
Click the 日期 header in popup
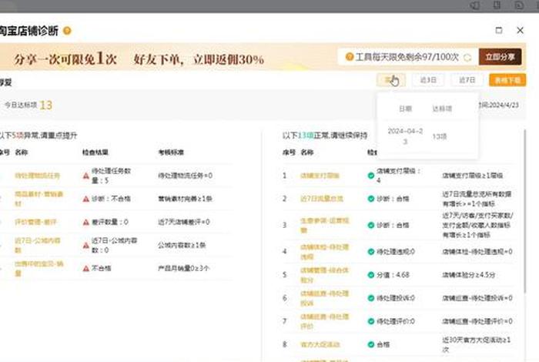[405, 109]
